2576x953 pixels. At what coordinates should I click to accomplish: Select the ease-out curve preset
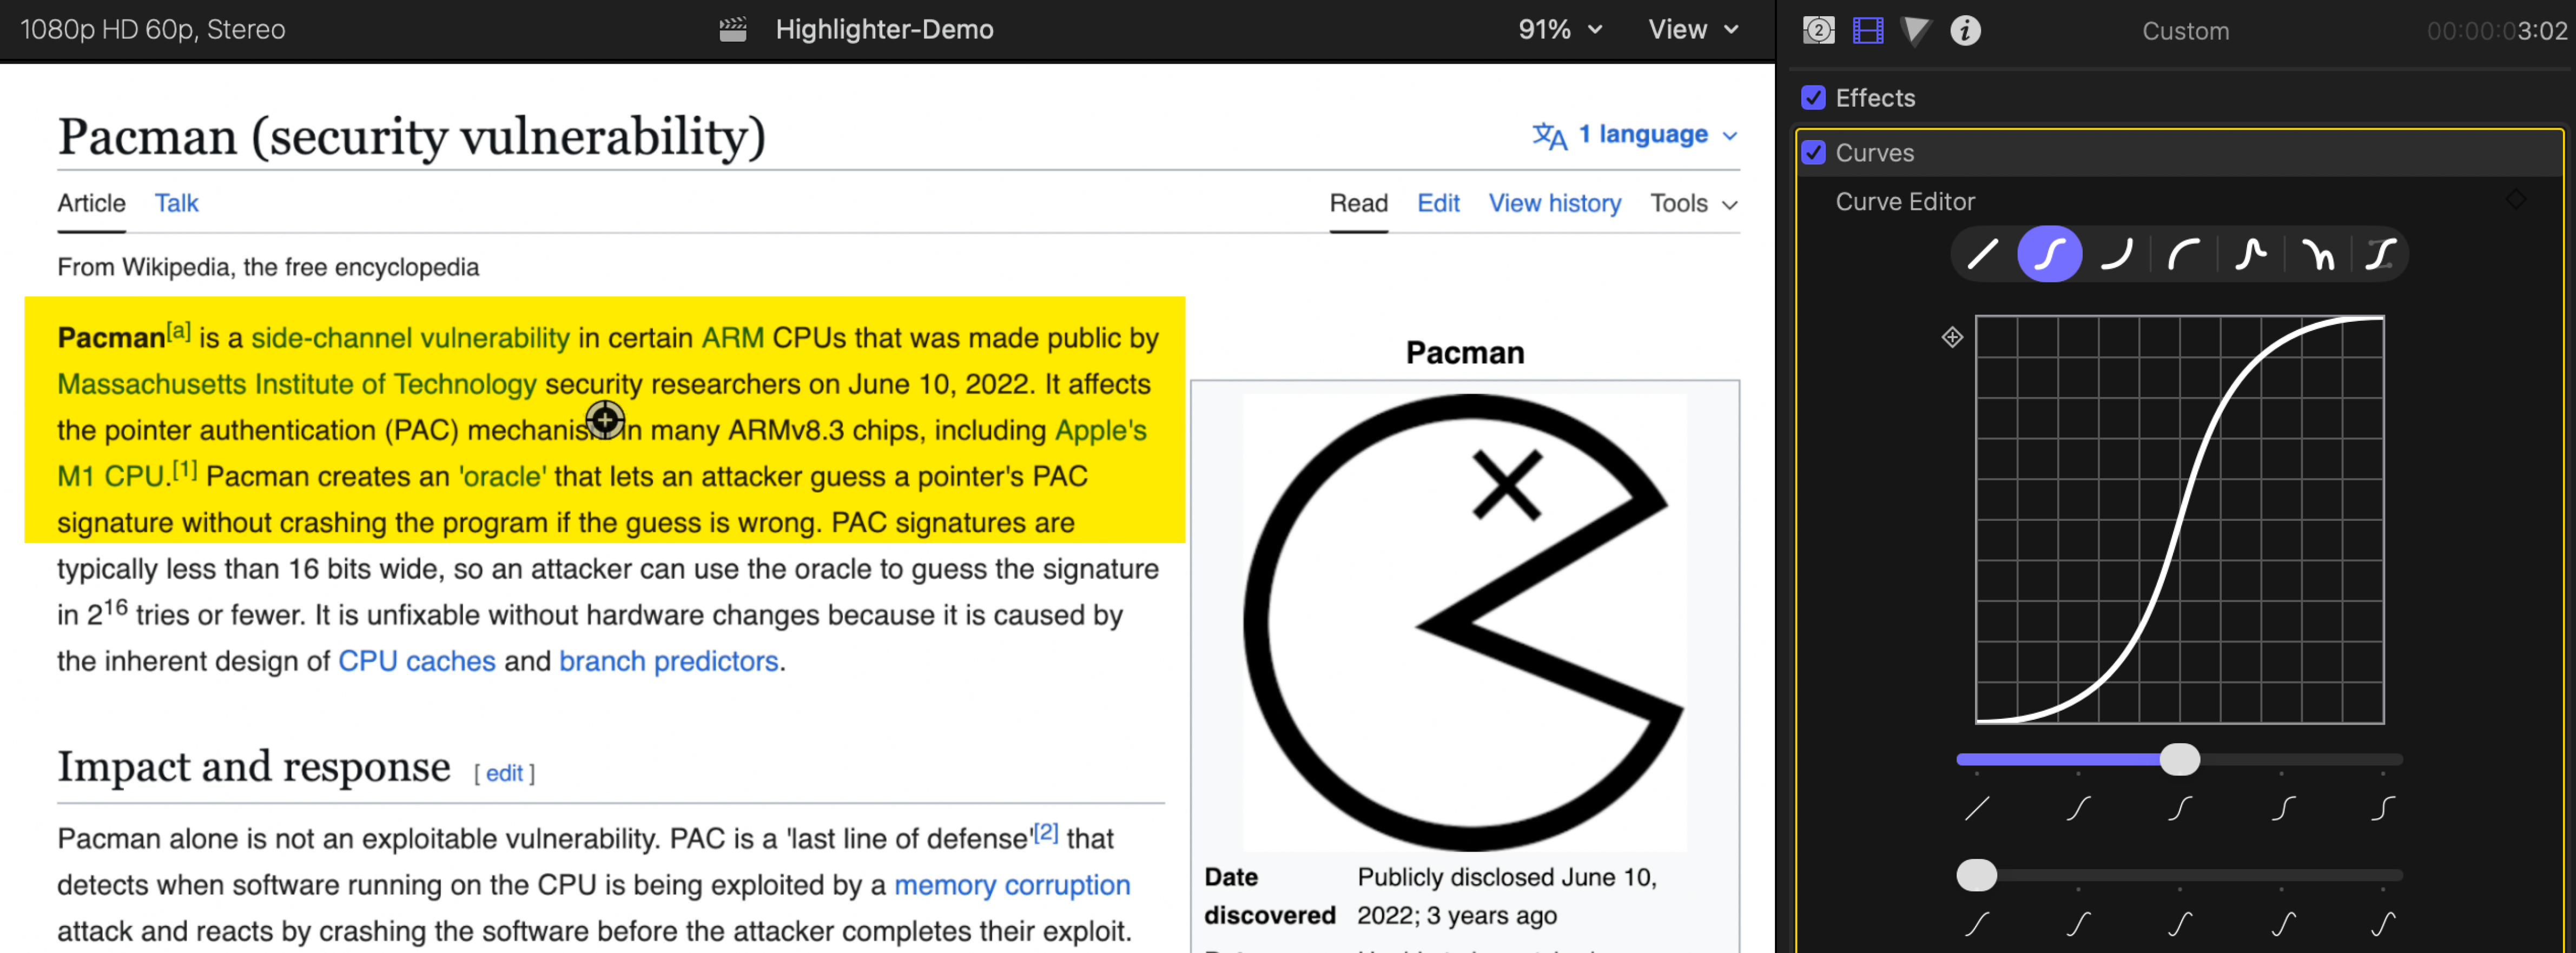[2183, 254]
